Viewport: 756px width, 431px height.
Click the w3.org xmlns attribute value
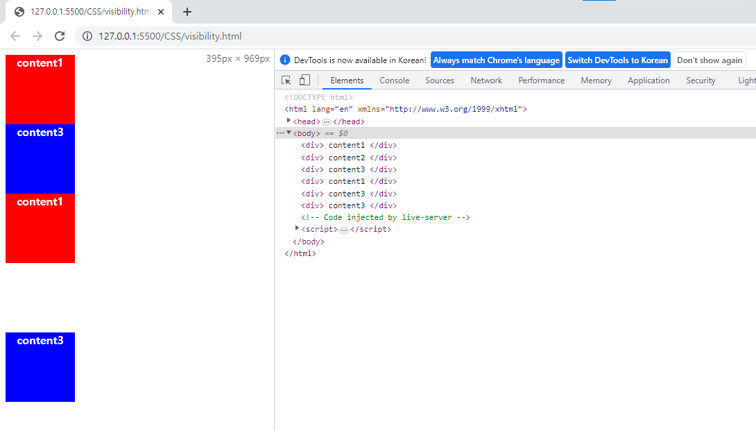point(454,110)
